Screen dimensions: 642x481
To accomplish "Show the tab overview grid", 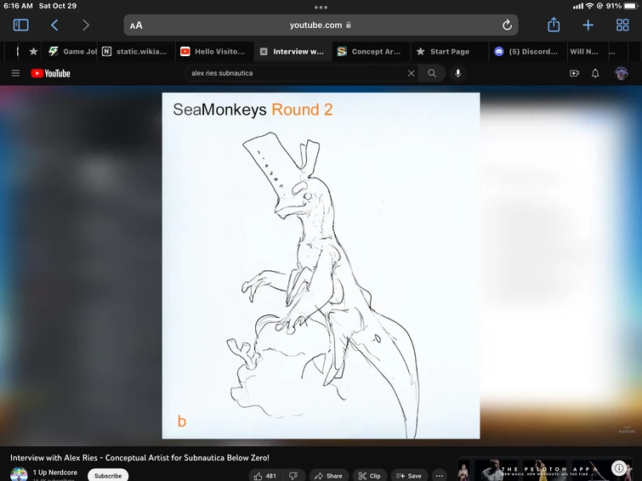I will pyautogui.click(x=622, y=25).
